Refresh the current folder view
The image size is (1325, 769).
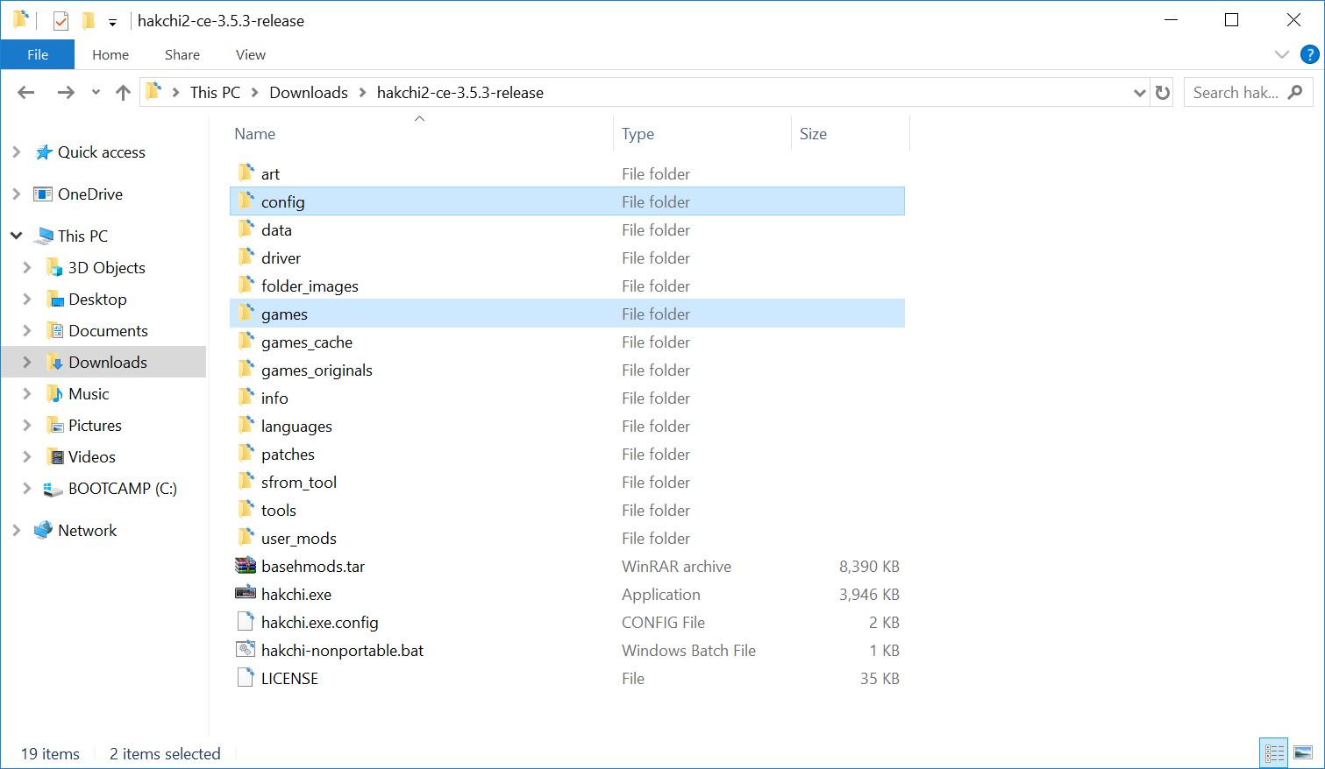[x=1163, y=93]
